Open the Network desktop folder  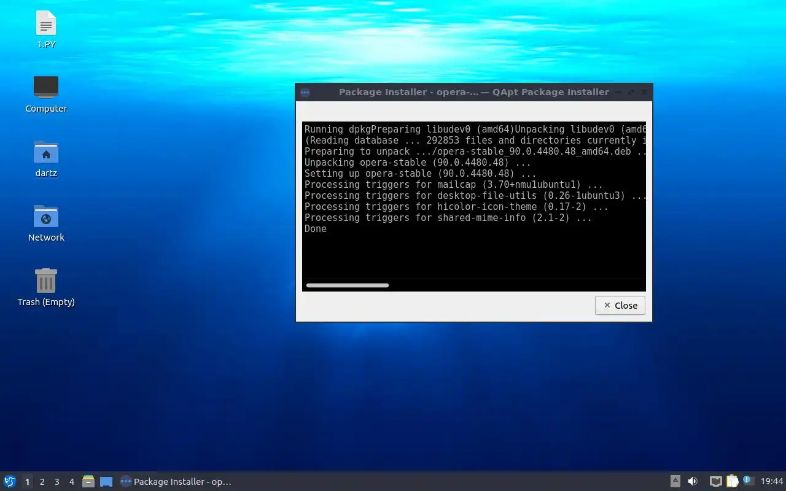(46, 223)
